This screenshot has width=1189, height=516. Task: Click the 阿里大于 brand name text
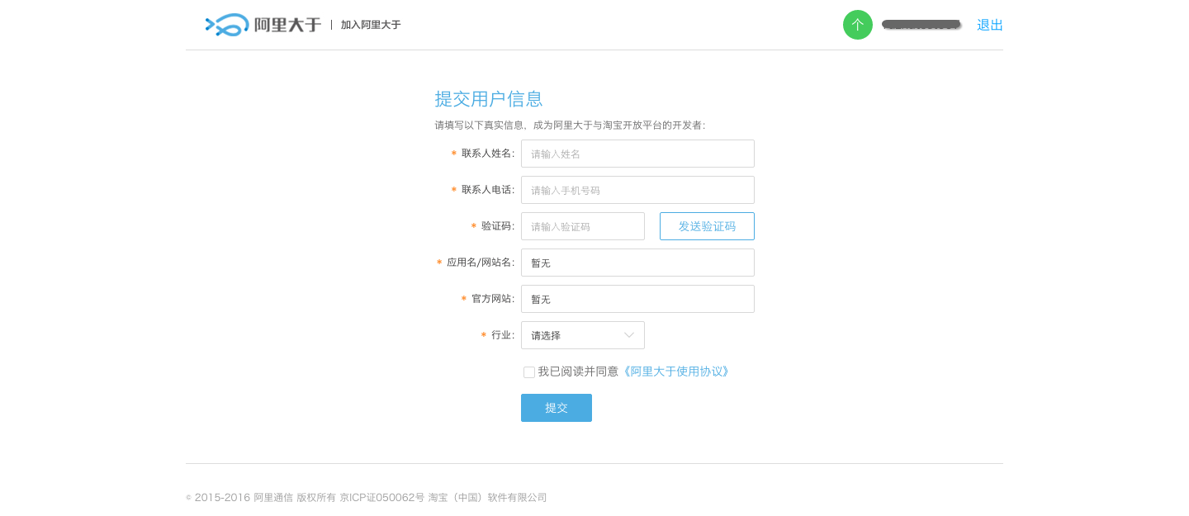287,25
